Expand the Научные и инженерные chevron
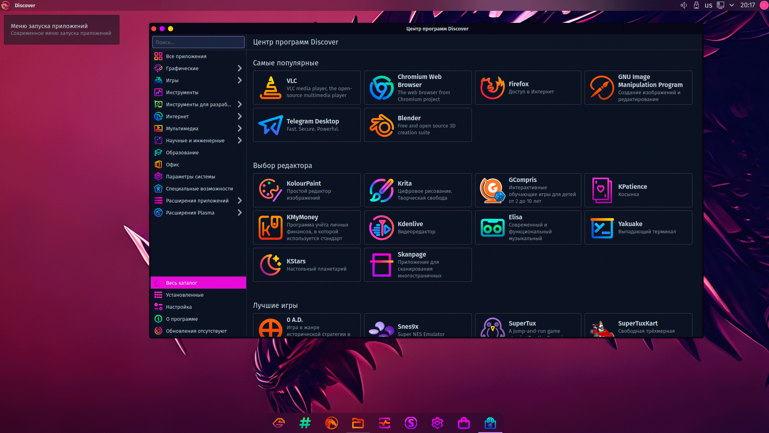769x433 pixels. click(x=240, y=140)
